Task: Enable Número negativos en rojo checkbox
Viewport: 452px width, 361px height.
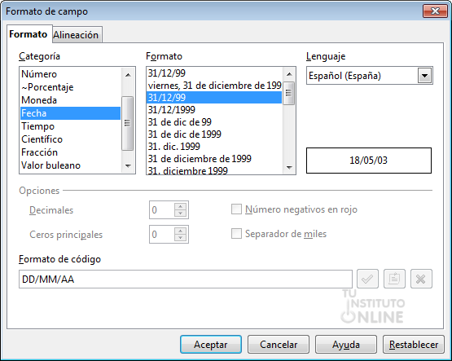Action: (x=236, y=209)
